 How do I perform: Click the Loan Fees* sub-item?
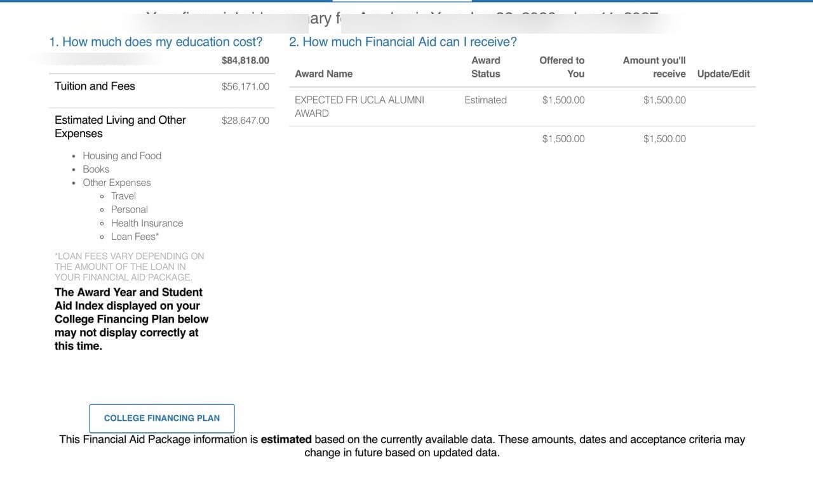coord(135,236)
